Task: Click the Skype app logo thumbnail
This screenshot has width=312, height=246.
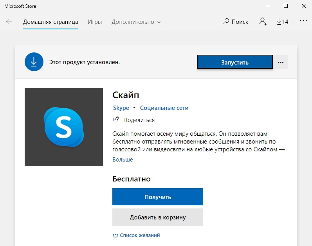Action: (63, 127)
